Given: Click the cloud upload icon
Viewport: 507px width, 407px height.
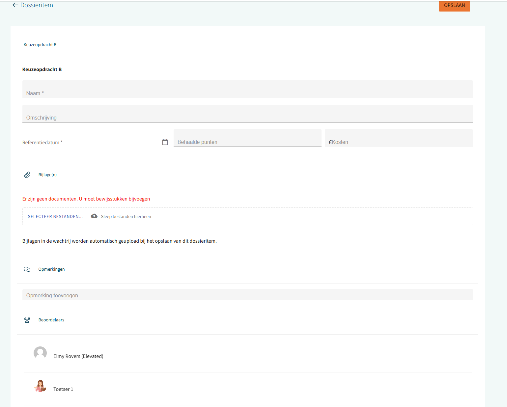Looking at the screenshot, I should (x=94, y=216).
